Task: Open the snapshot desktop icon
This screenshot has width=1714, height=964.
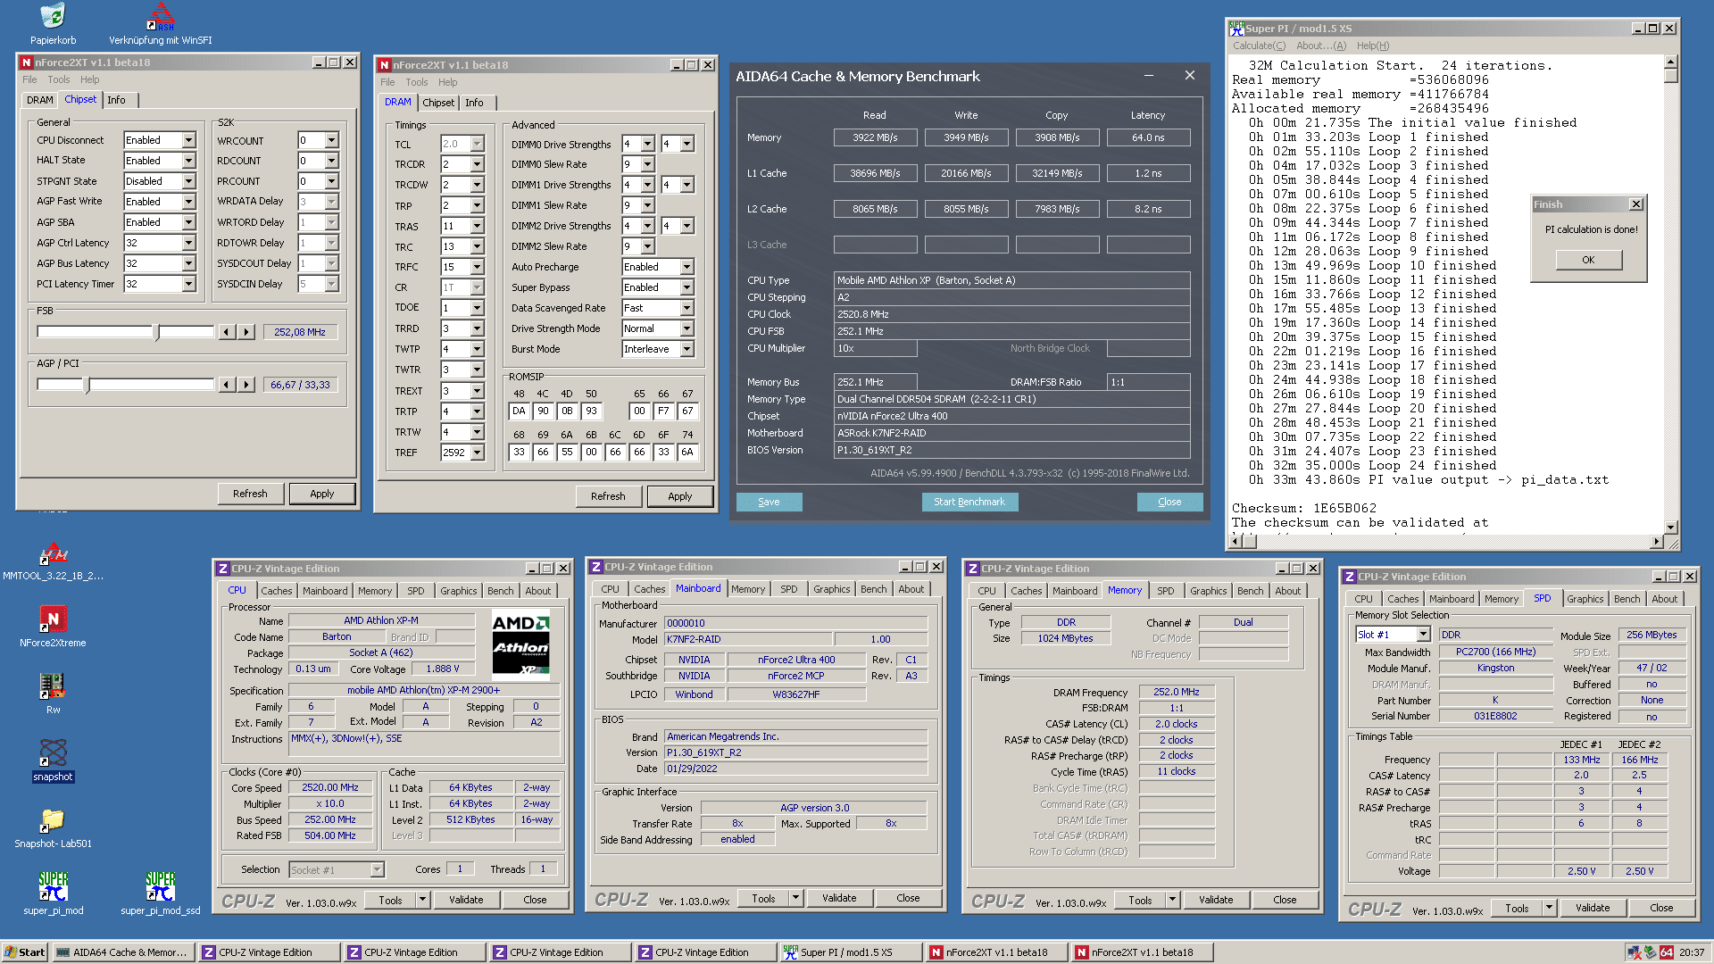Action: (53, 752)
